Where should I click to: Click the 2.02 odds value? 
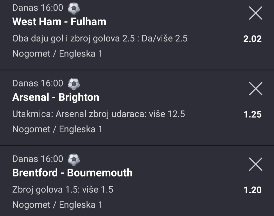pyautogui.click(x=252, y=39)
